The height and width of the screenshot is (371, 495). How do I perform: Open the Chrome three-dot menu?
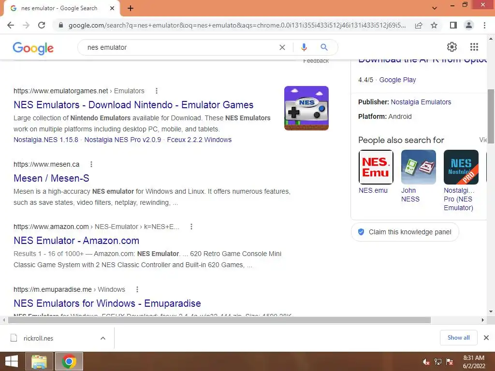[484, 25]
